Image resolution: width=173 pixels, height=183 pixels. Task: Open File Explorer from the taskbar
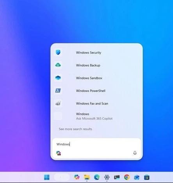click(x=87, y=177)
